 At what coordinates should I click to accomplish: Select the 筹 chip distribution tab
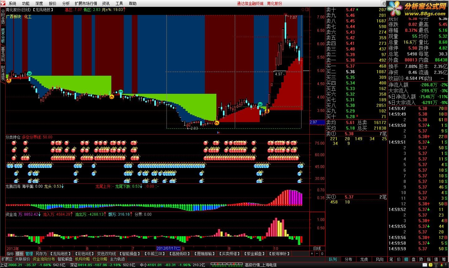coord(444,259)
